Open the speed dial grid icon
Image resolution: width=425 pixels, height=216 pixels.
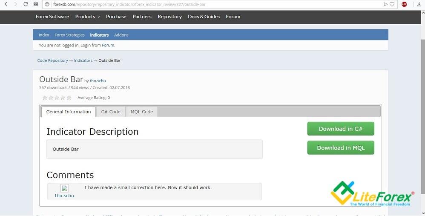tap(35, 4)
